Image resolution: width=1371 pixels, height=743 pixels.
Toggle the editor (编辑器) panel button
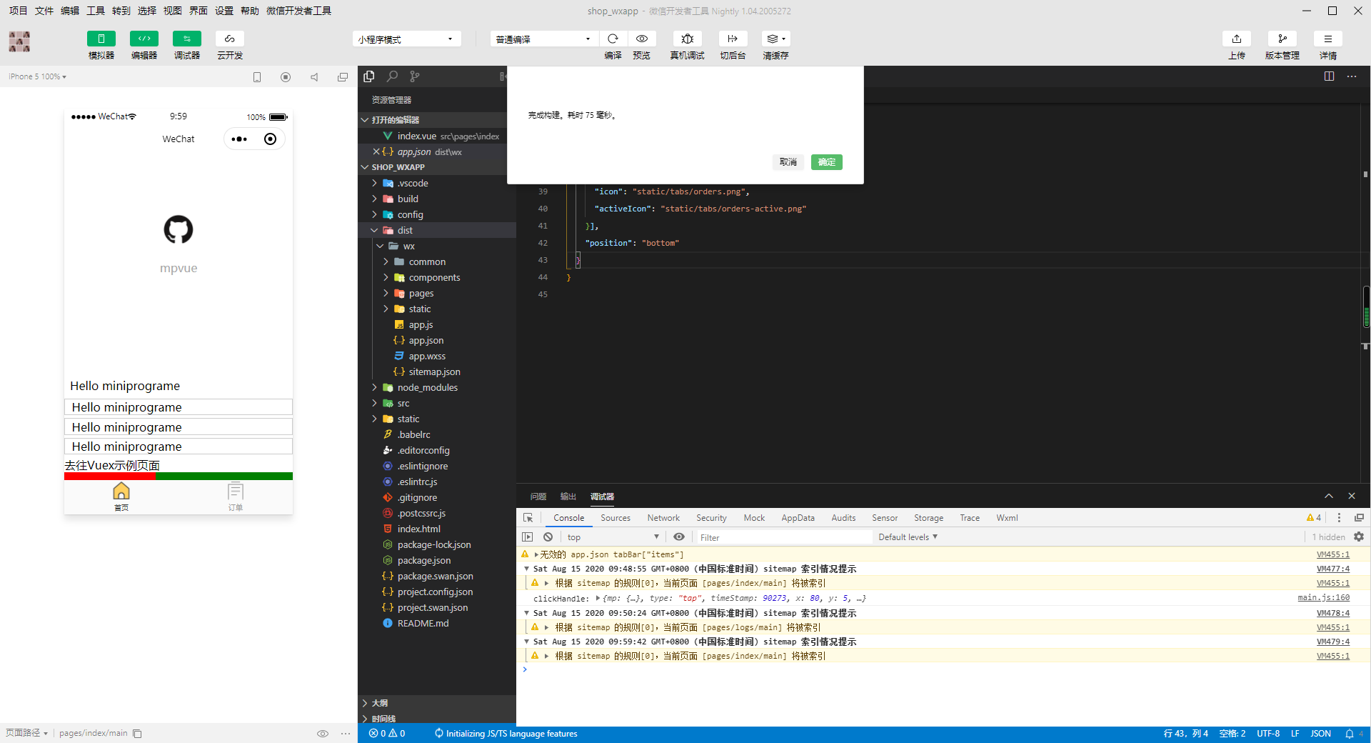coord(144,39)
